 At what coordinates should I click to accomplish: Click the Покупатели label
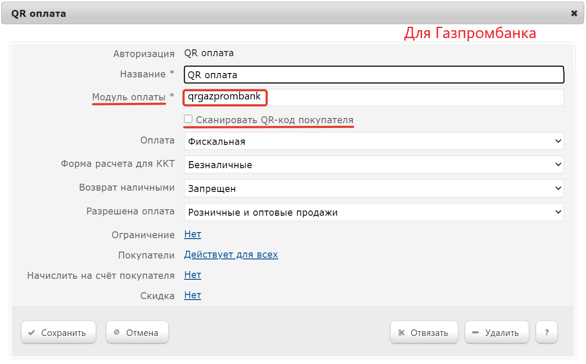(146, 255)
